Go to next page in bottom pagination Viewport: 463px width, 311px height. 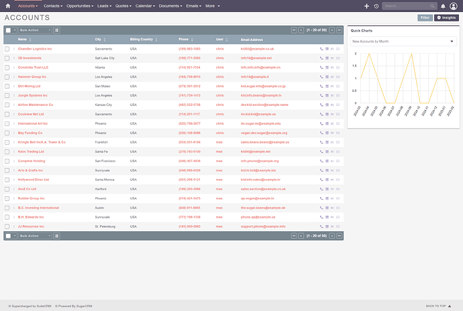(x=332, y=236)
